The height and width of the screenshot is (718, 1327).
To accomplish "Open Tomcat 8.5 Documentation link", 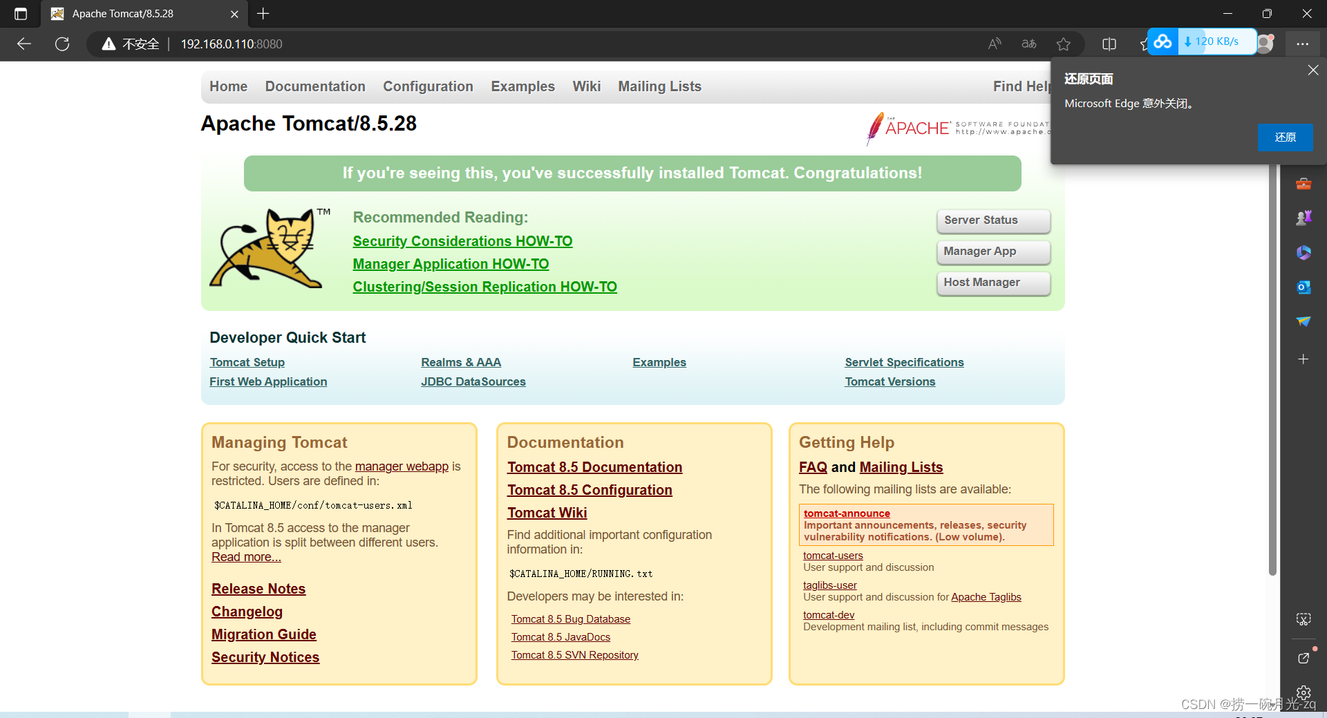I will (x=594, y=467).
